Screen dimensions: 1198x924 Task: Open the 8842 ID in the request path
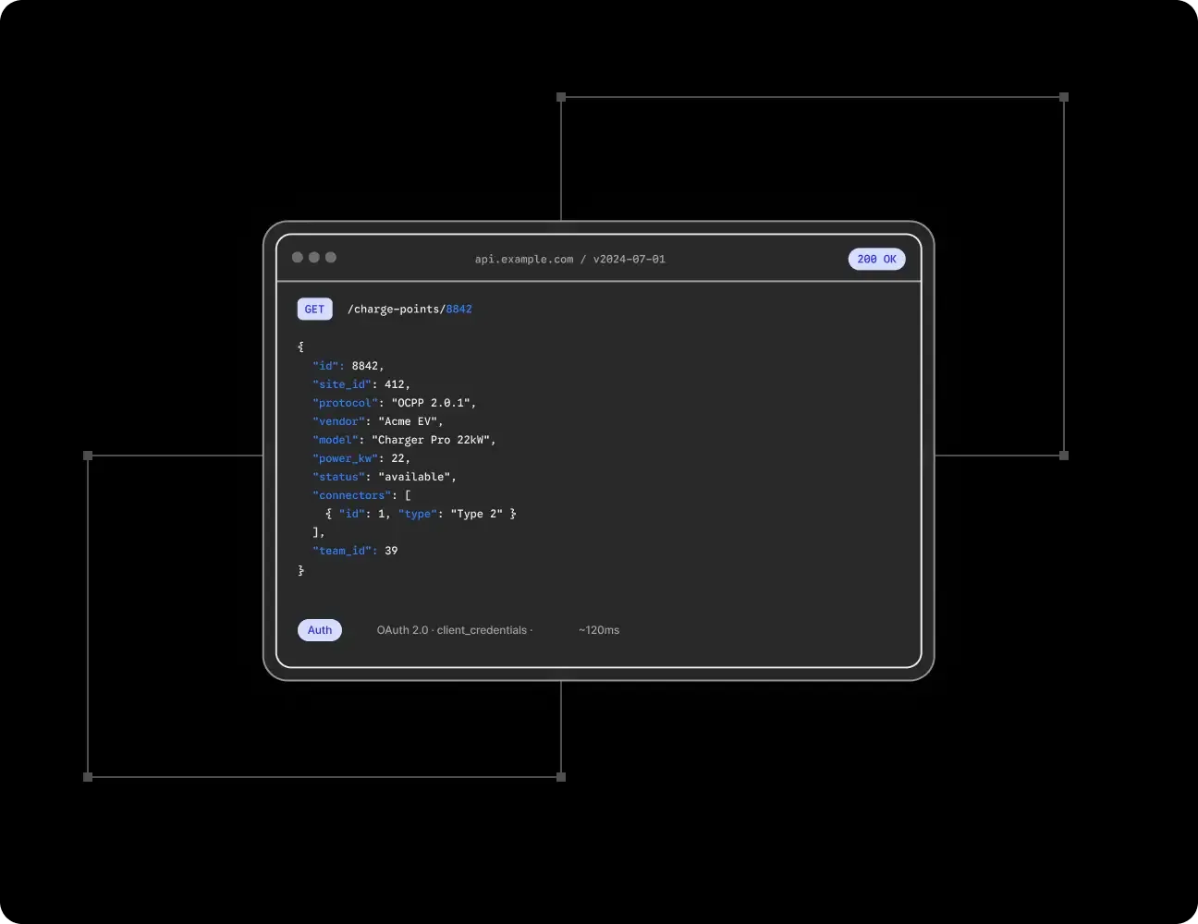coord(459,310)
